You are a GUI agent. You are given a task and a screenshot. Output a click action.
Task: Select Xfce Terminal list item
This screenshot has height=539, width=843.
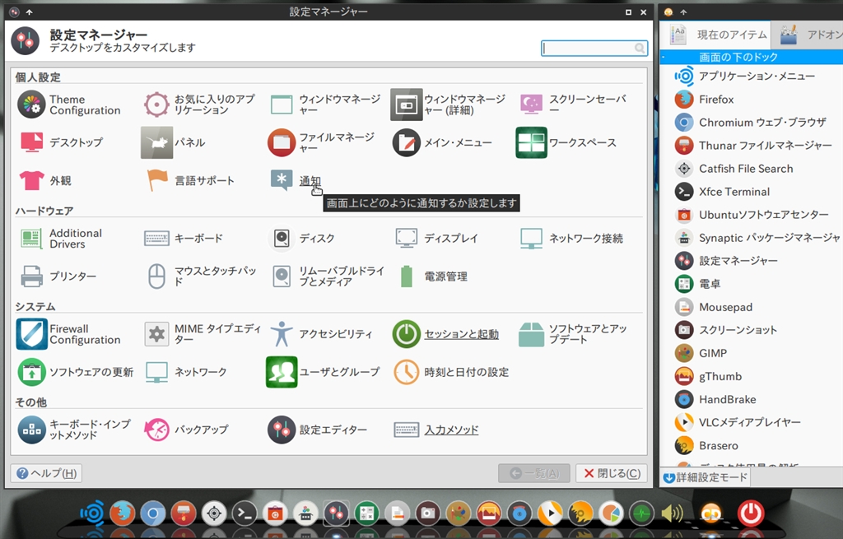pos(752,192)
